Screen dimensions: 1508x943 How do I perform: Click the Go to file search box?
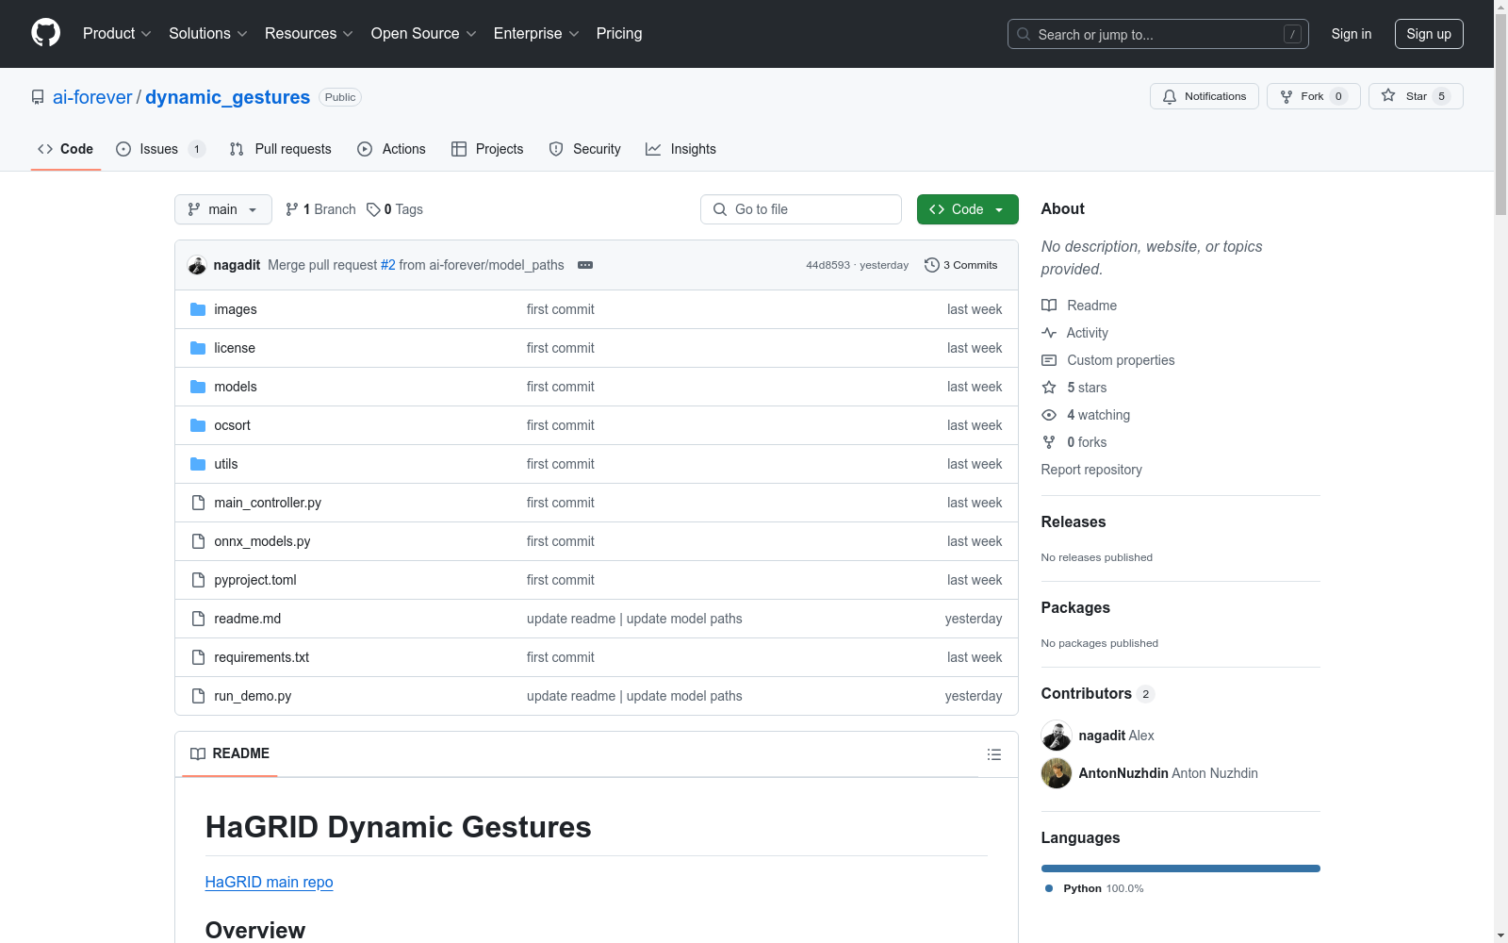click(x=801, y=209)
